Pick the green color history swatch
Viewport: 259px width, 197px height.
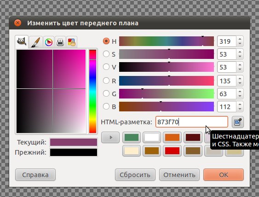coord(132,137)
